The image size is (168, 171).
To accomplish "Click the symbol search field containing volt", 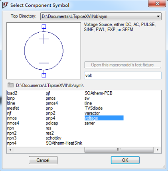I will pos(123,75).
